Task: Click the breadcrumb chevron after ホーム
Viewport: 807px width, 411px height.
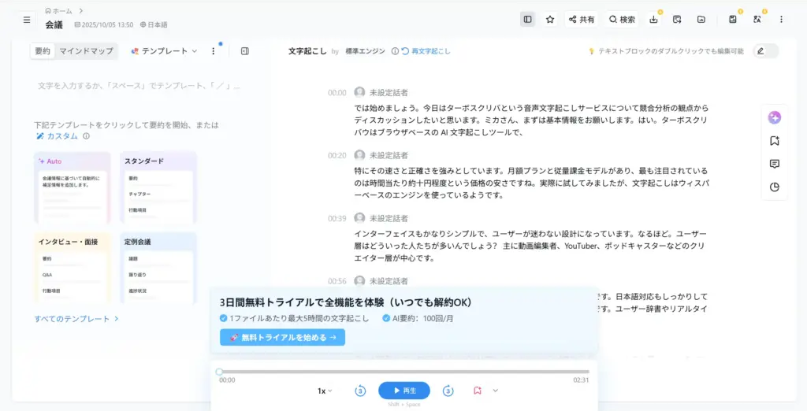Action: 81,10
